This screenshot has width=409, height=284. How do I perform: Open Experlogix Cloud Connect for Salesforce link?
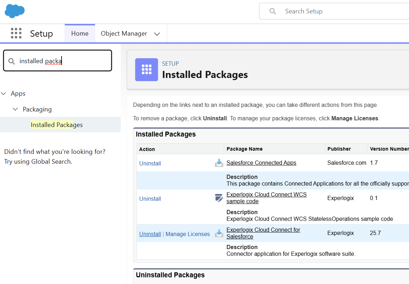tap(263, 233)
